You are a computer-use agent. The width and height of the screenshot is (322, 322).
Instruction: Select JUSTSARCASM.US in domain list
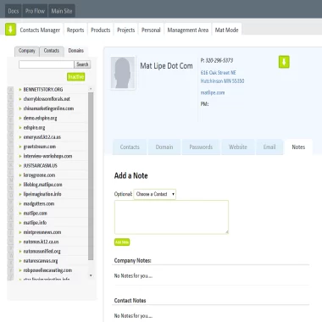click(x=41, y=165)
